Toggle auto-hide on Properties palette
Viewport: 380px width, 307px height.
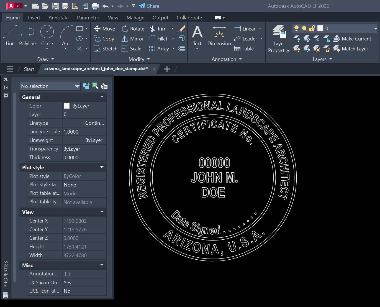(6, 87)
